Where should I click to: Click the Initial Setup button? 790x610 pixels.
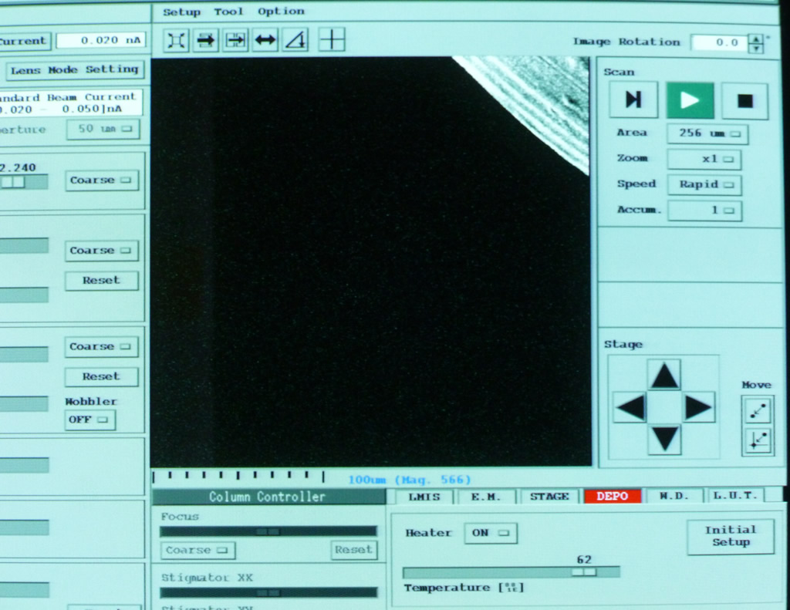730,536
